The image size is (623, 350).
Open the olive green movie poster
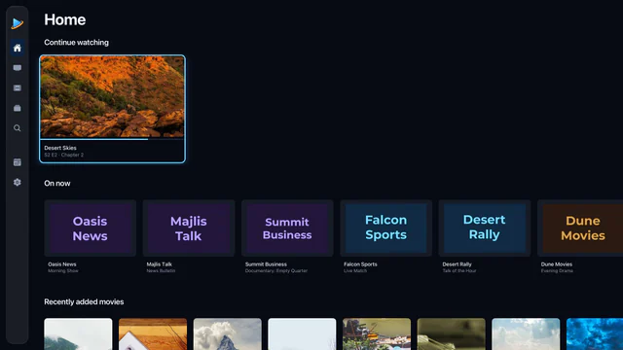pyautogui.click(x=452, y=334)
